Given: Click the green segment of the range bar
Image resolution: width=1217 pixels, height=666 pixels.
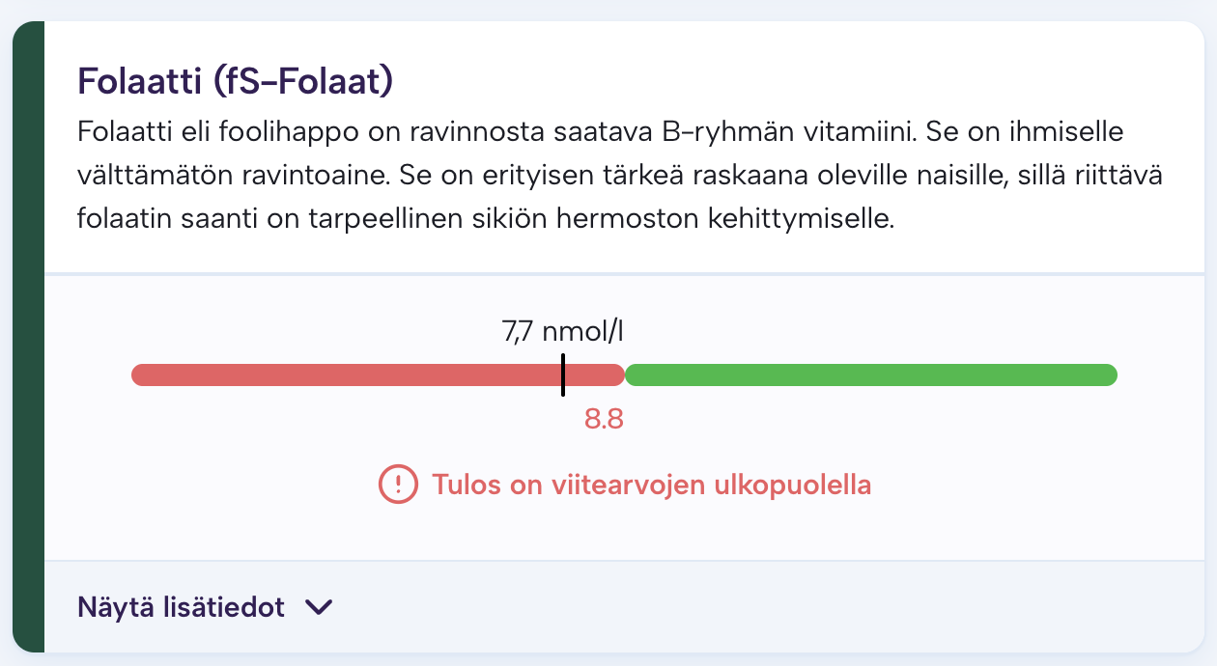Looking at the screenshot, I should click(x=869, y=375).
